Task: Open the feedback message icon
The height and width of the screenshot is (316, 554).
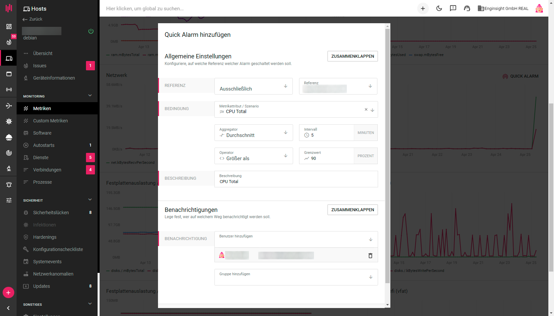Action: [x=453, y=9]
